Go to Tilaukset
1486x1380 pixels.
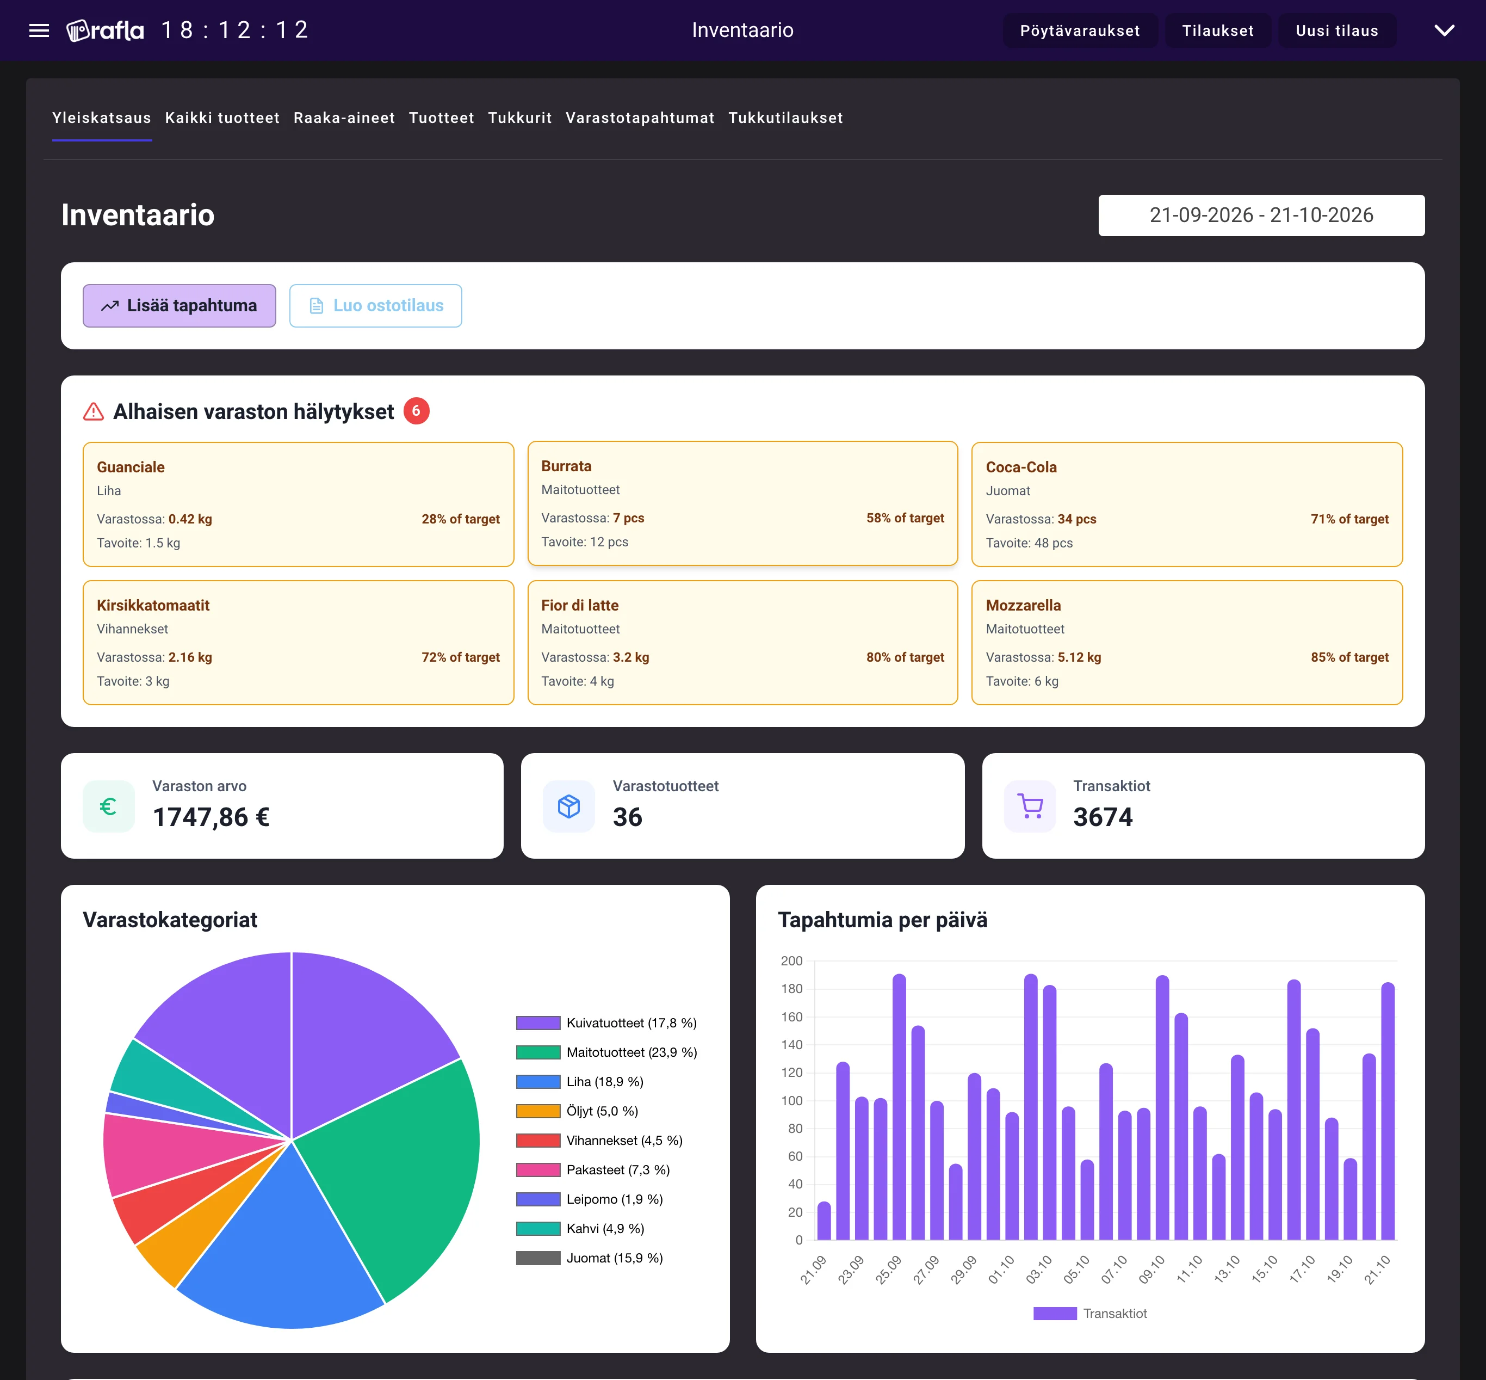pyautogui.click(x=1217, y=30)
